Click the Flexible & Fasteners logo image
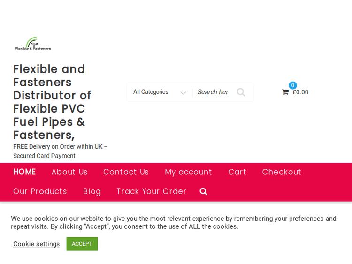The height and width of the screenshot is (264, 352). 33,44
